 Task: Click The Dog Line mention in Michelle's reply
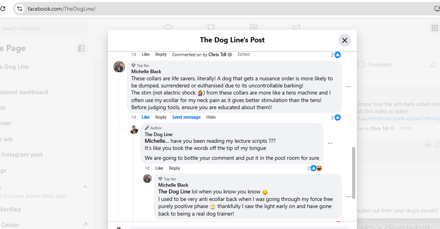(x=174, y=192)
